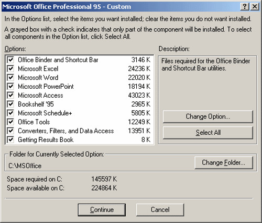
Task: Uncheck Converters, Filters, and Data Access checkbox
Action: click(x=10, y=131)
